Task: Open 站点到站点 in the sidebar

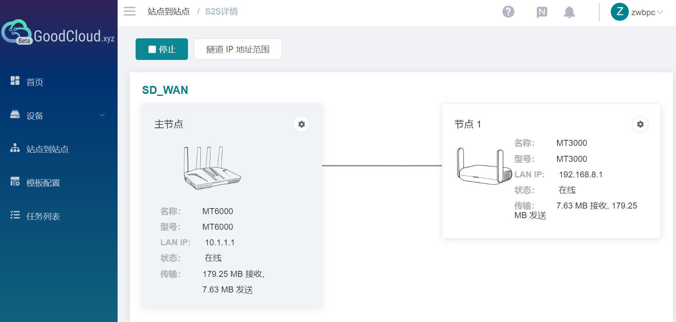Action: [x=47, y=149]
